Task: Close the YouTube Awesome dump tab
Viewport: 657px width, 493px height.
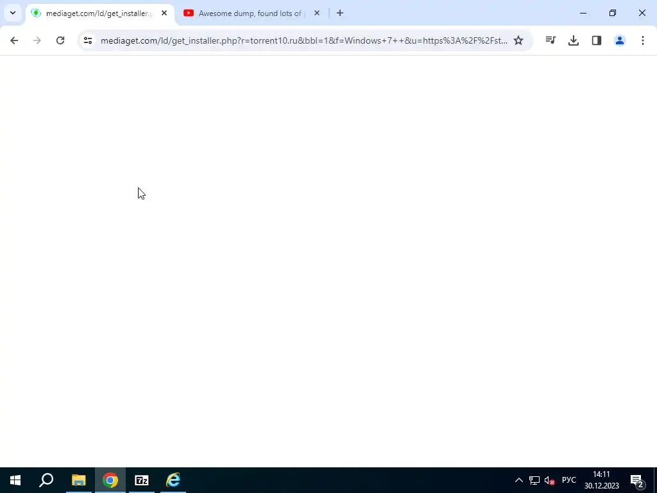Action: [x=317, y=13]
